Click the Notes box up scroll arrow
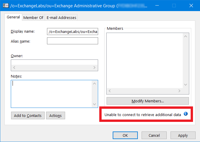This screenshot has width=200, height=142. pos(94,84)
